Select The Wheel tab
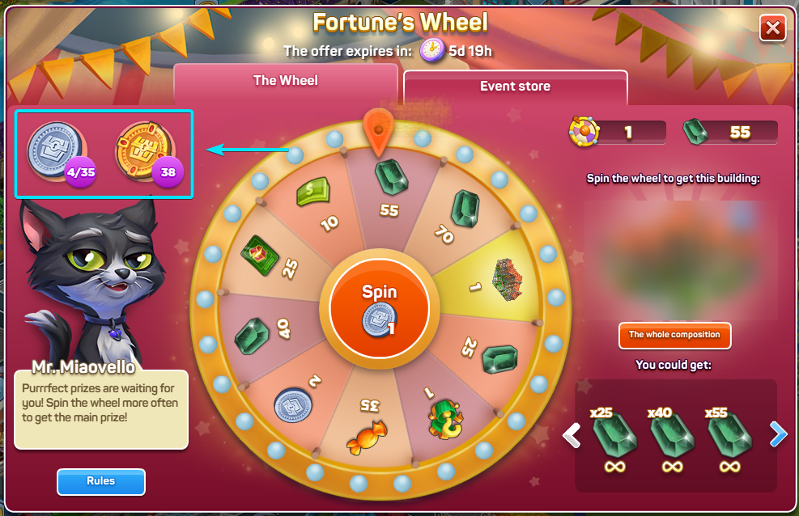The height and width of the screenshot is (516, 799). pos(285,82)
